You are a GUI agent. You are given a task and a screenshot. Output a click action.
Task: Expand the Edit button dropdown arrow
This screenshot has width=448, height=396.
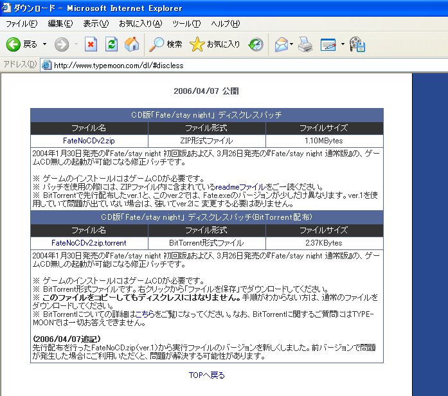tap(343, 44)
